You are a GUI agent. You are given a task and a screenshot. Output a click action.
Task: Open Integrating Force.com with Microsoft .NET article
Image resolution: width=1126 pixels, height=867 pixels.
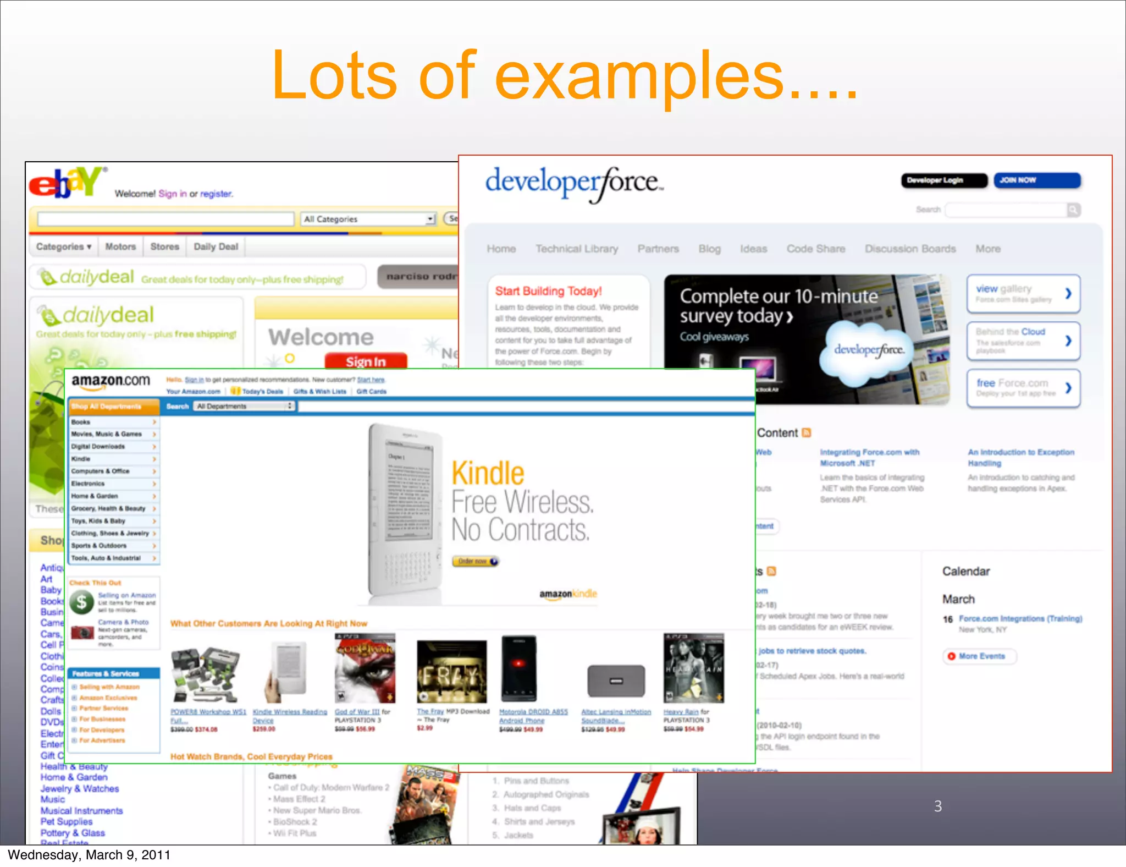[x=870, y=458]
